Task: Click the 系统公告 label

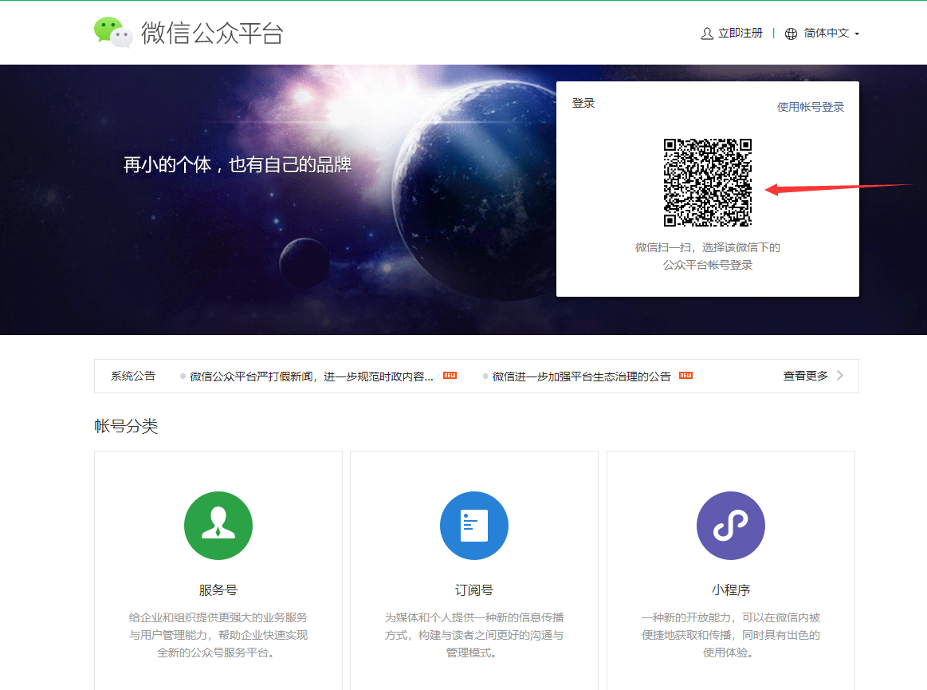Action: (x=133, y=376)
